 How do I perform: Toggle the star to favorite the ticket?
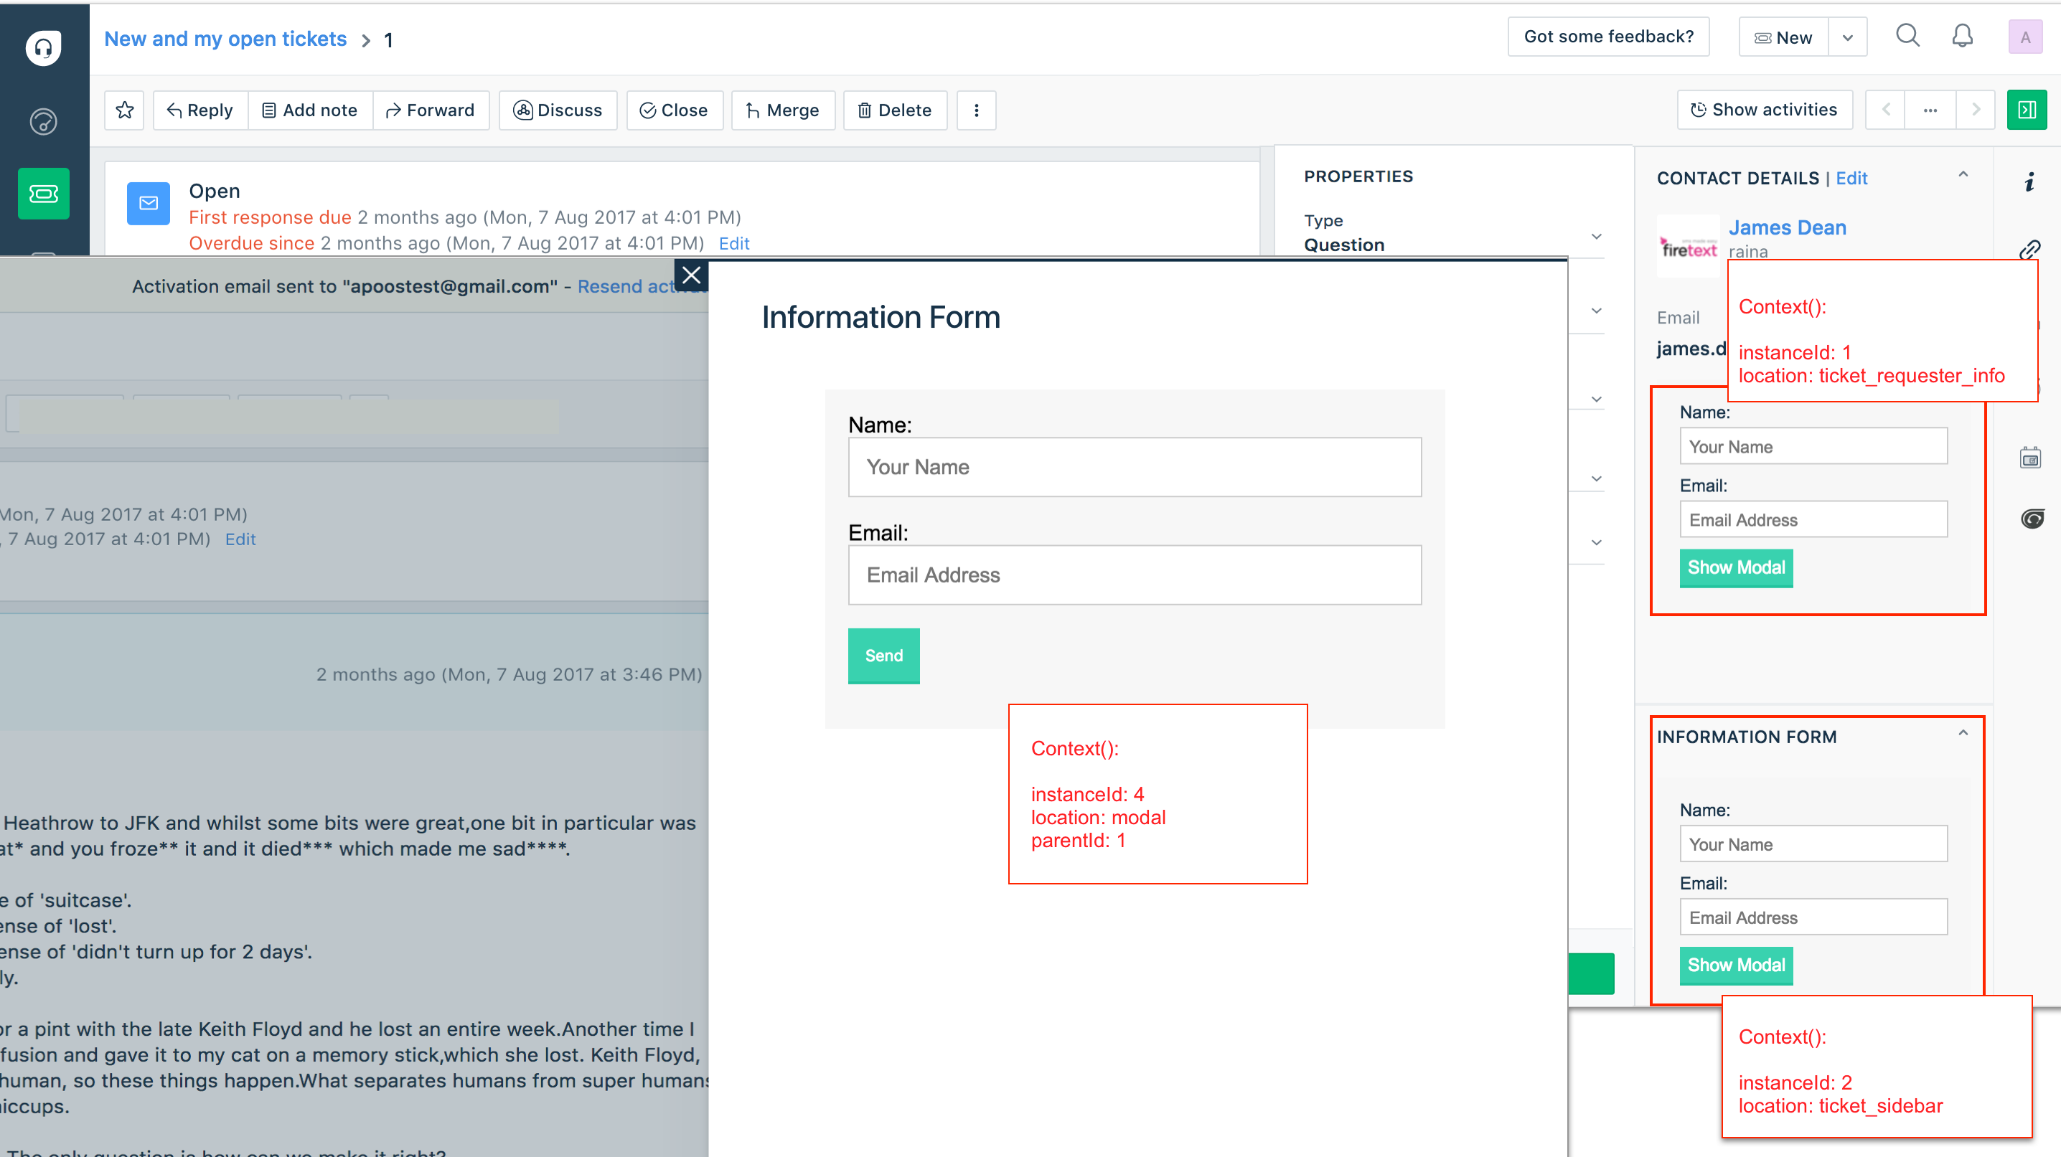[x=124, y=110]
